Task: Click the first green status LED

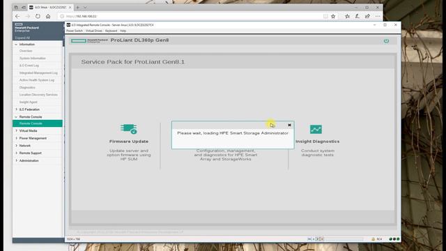Action: click(x=390, y=239)
